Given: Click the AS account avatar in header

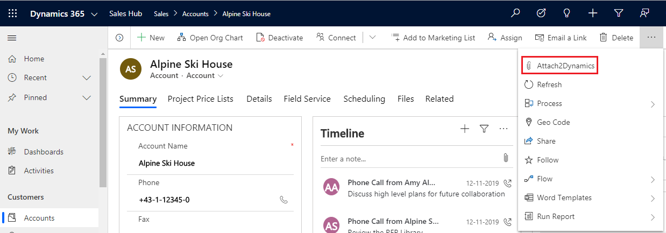Looking at the screenshot, I should [131, 69].
